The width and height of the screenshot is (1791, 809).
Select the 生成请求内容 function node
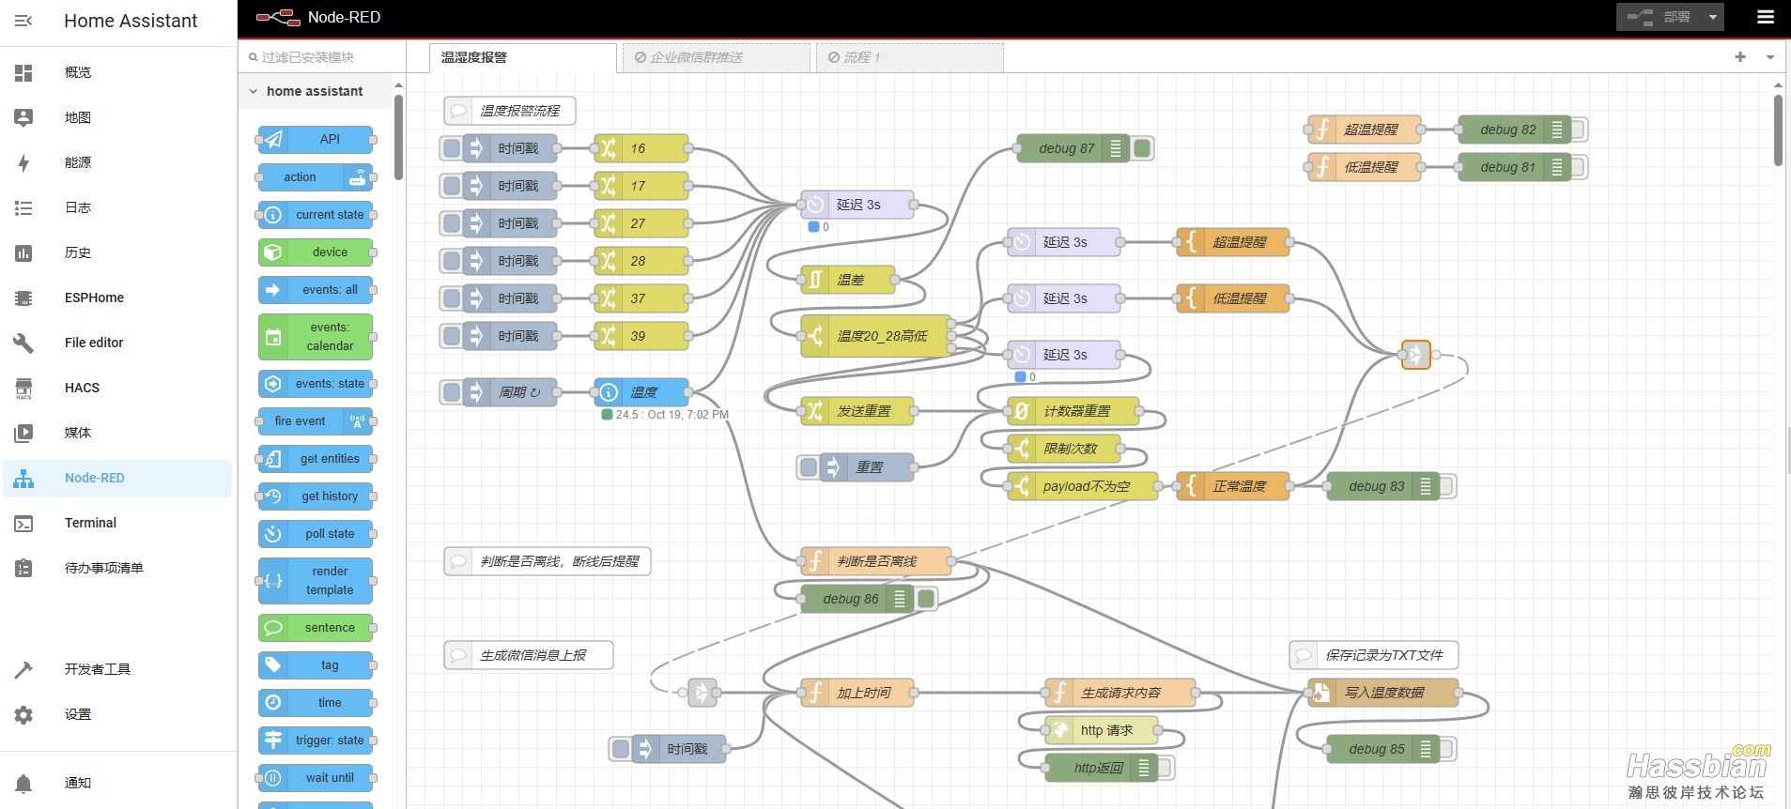(1120, 693)
